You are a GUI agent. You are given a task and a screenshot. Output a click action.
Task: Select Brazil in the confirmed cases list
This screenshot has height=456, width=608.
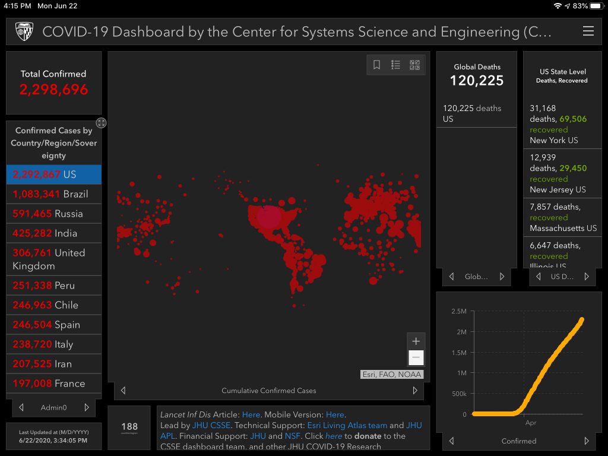(53, 194)
